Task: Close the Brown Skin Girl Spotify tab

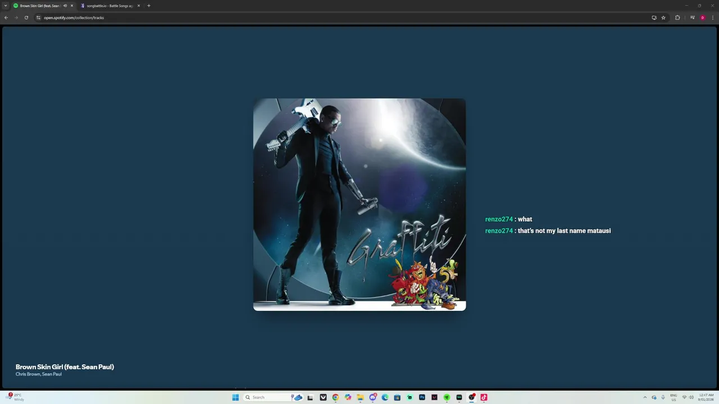Action: [72, 6]
